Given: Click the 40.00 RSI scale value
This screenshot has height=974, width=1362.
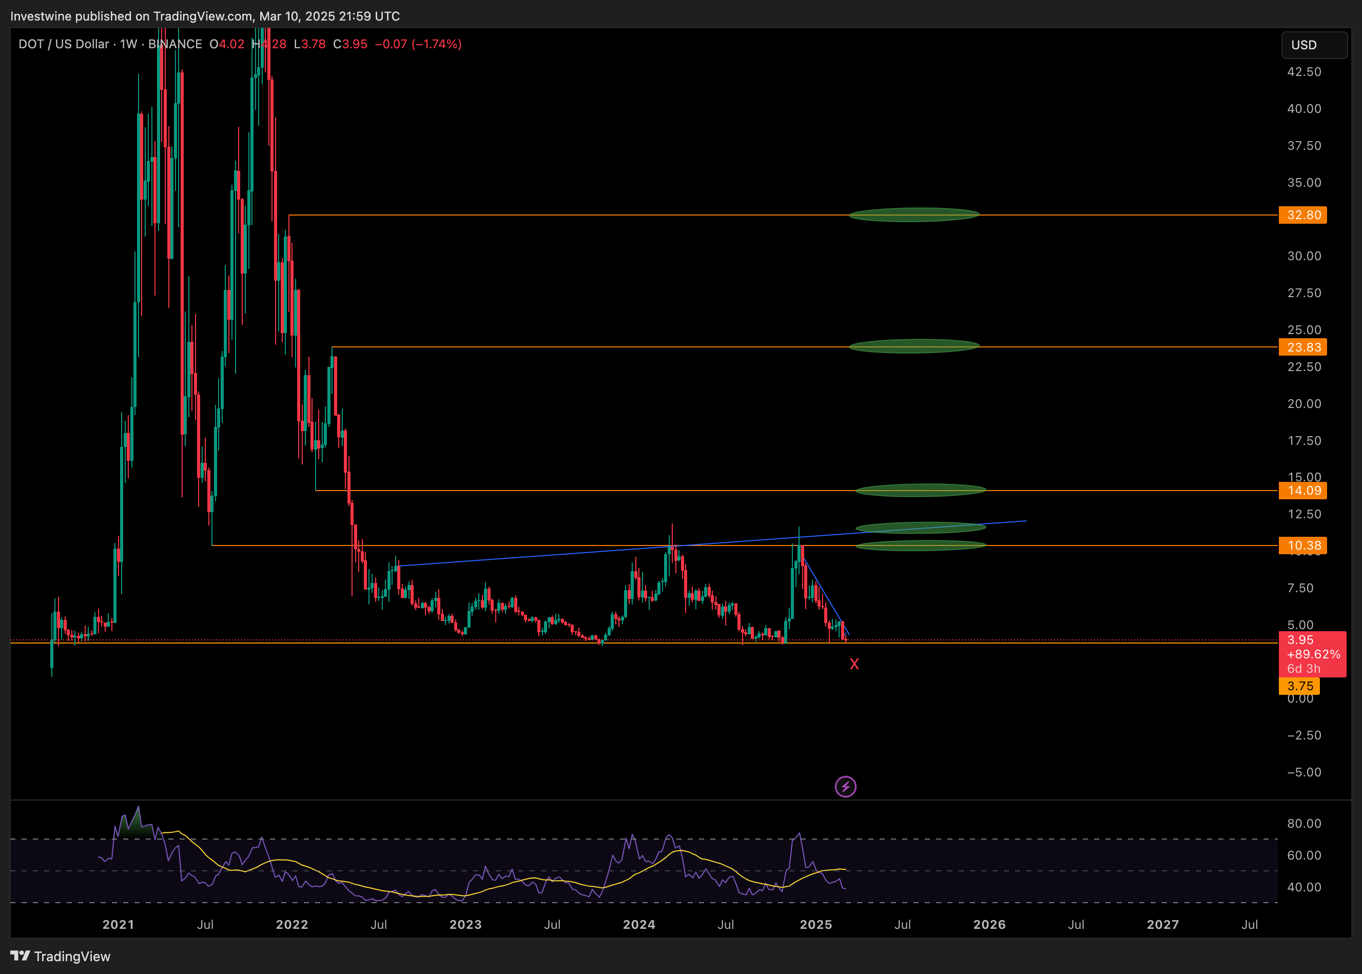Looking at the screenshot, I should 1304,887.
